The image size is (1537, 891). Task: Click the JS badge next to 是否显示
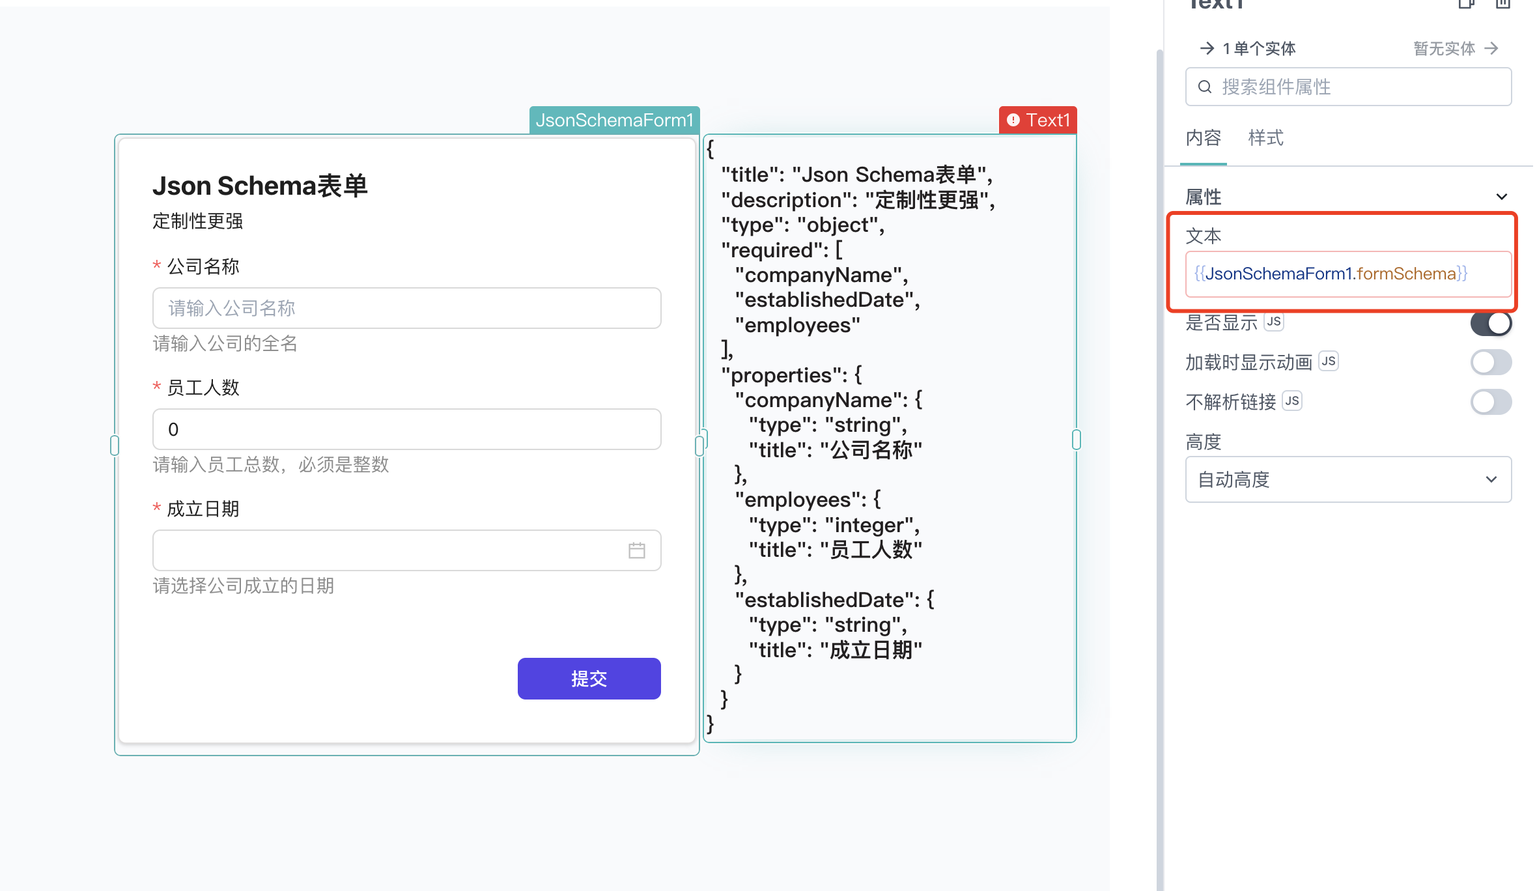pos(1274,322)
